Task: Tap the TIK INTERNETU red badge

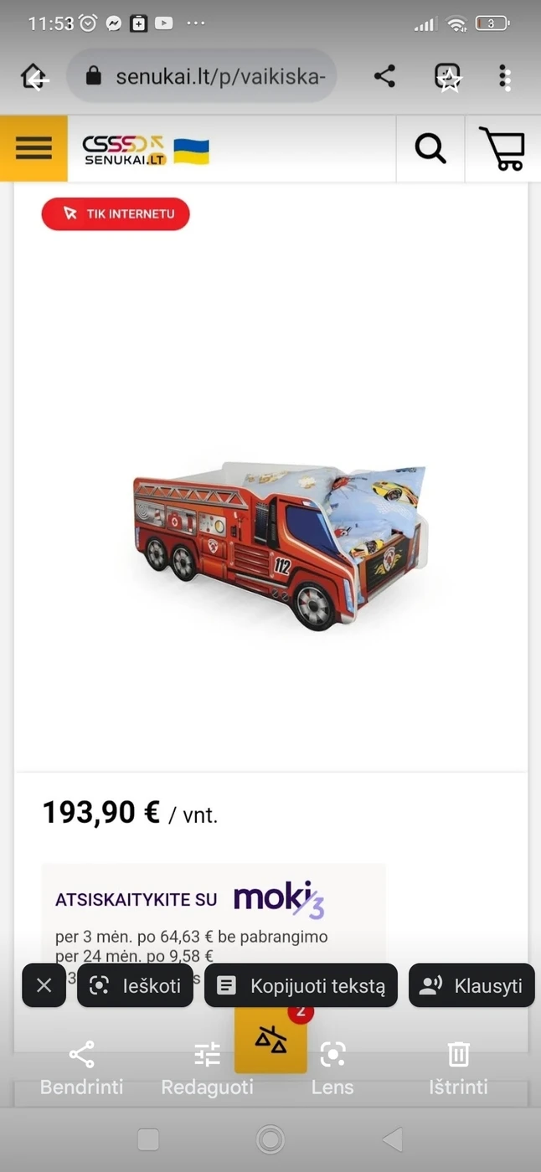Action: click(x=116, y=214)
